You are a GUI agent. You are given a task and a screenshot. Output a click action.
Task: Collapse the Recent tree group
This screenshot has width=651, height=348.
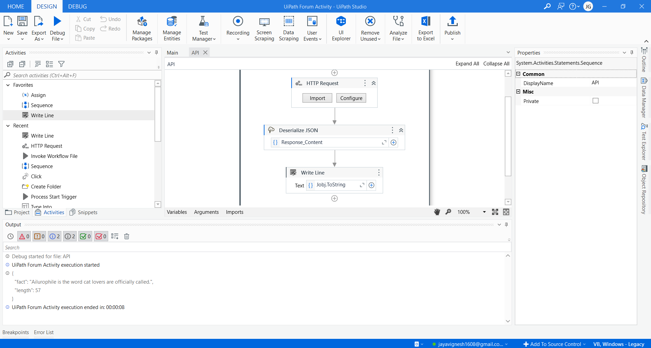click(x=8, y=126)
